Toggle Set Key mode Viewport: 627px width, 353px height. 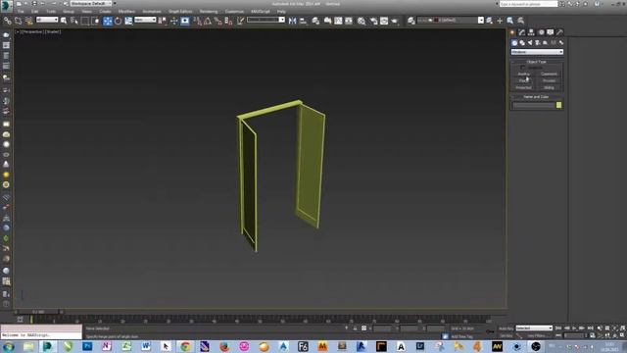(506, 335)
